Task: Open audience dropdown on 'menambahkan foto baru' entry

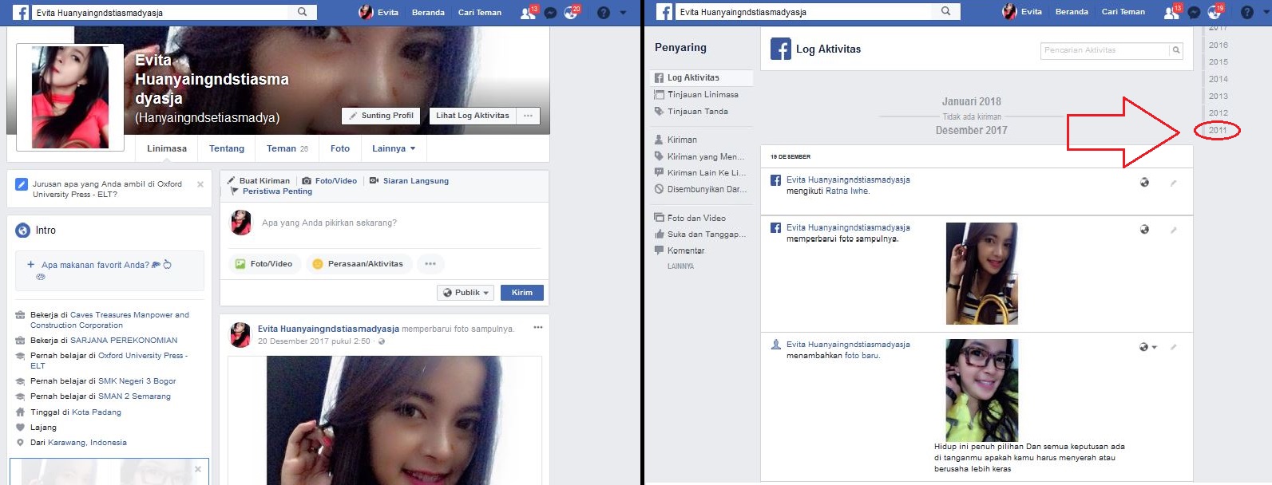Action: [1148, 347]
